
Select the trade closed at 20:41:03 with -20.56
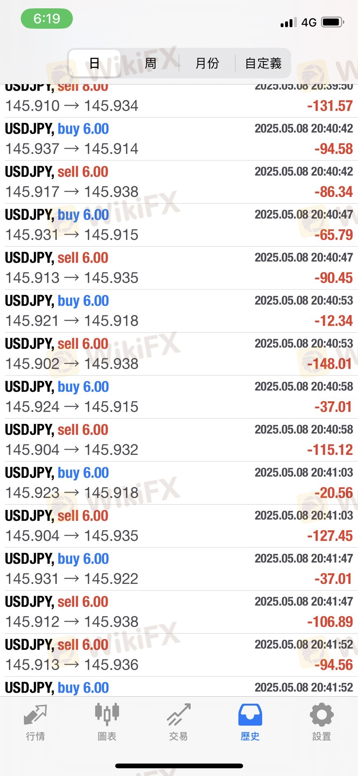pyautogui.click(x=179, y=483)
